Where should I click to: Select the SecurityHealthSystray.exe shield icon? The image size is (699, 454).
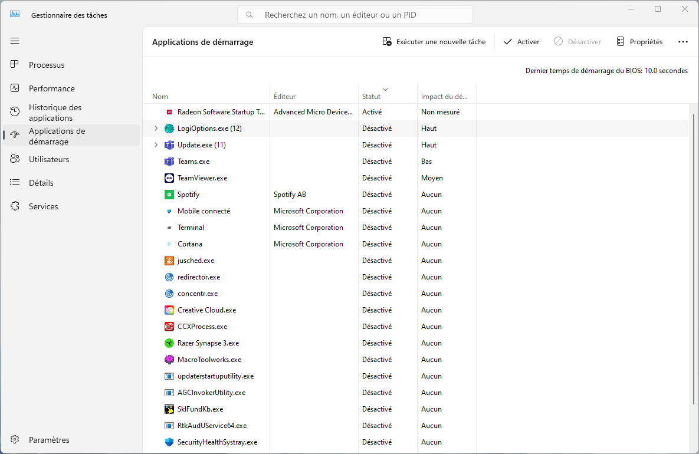169,442
